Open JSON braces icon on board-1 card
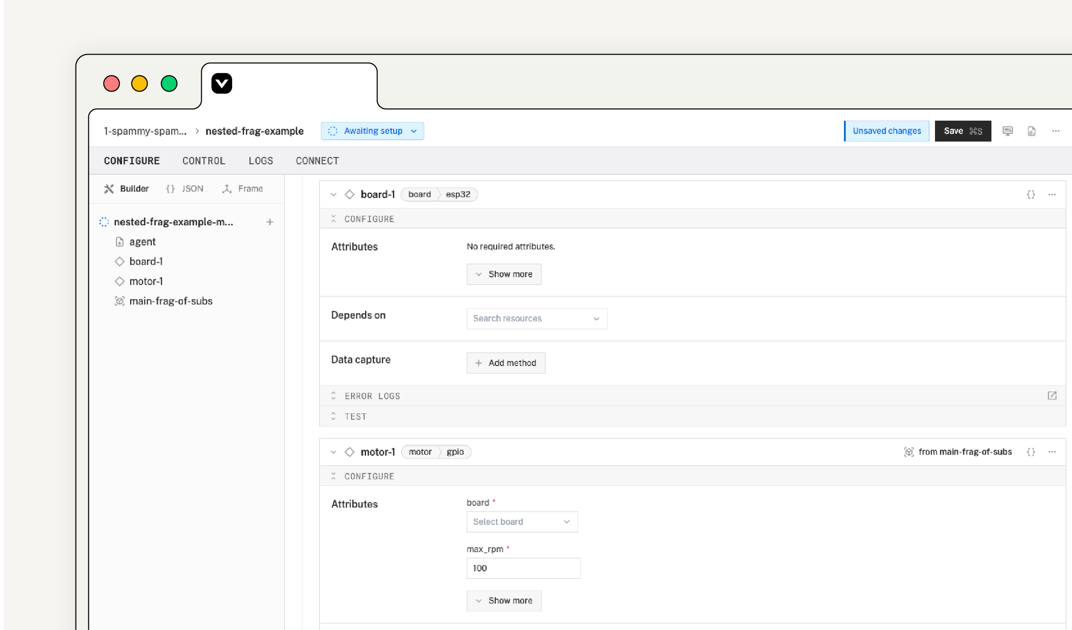This screenshot has height=630, width=1072. 1031,195
